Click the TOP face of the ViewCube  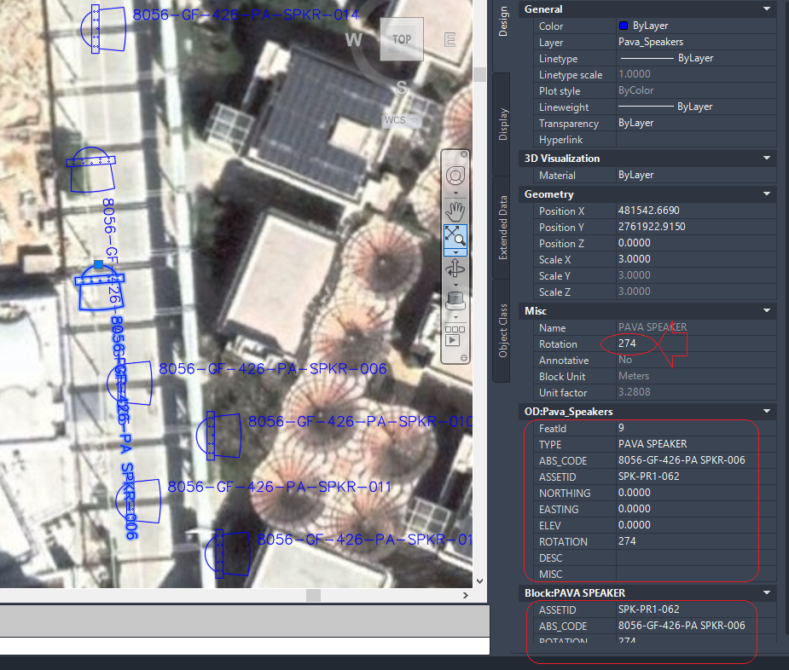(x=401, y=39)
